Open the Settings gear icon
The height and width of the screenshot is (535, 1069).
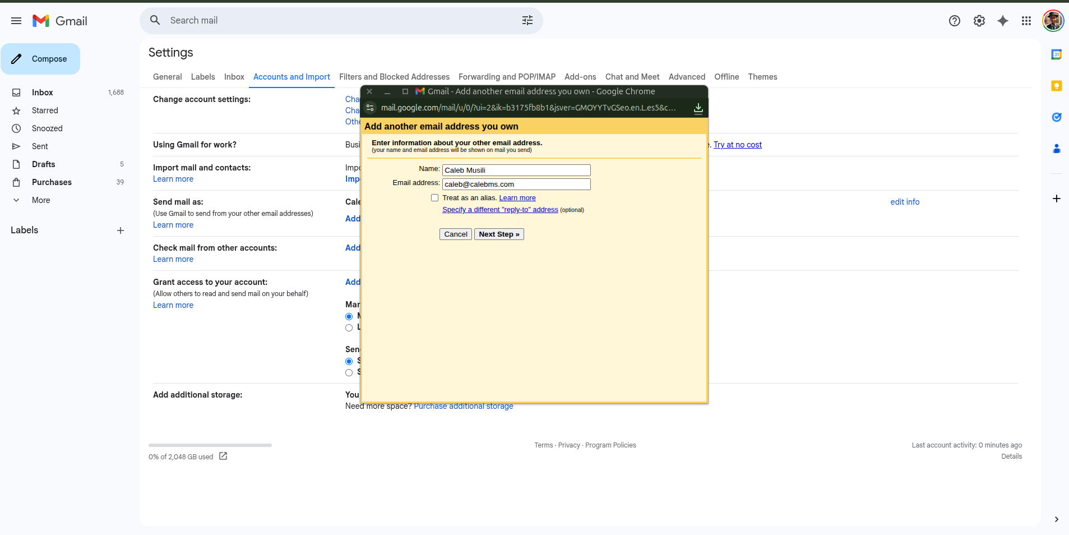pos(979,21)
